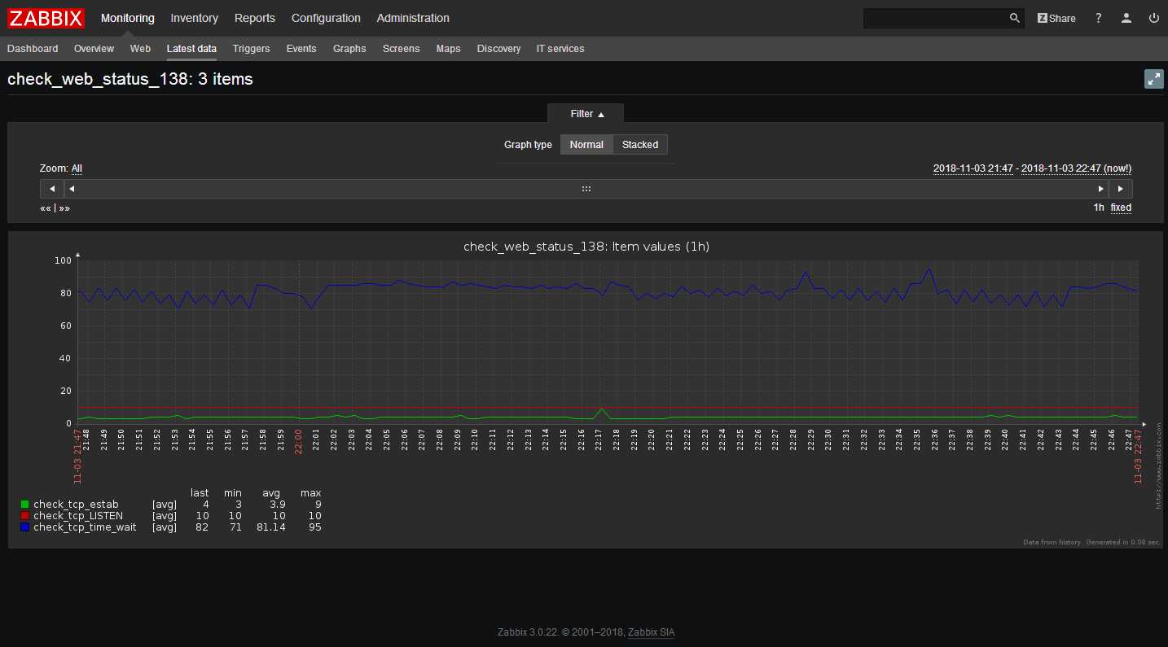Click 'Data from history' note
The height and width of the screenshot is (647, 1168).
pos(1091,542)
